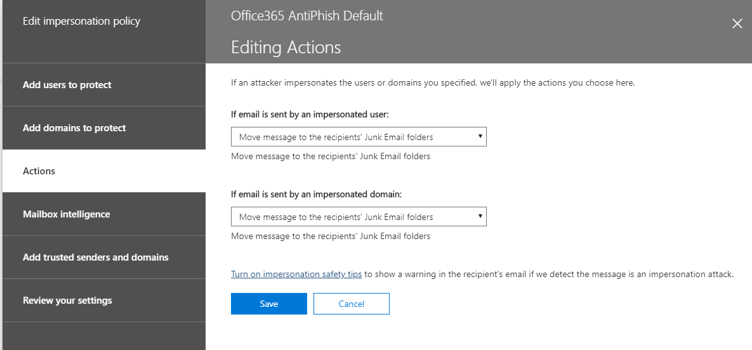Click the intro sentence about attacker impersonation
The image size is (752, 350).
tap(433, 82)
